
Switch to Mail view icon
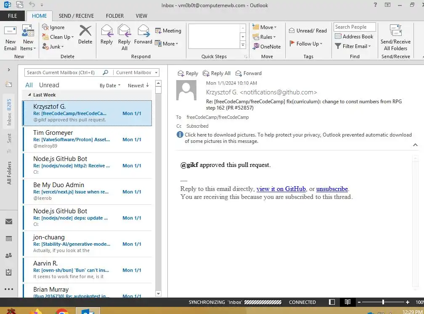tap(9, 222)
